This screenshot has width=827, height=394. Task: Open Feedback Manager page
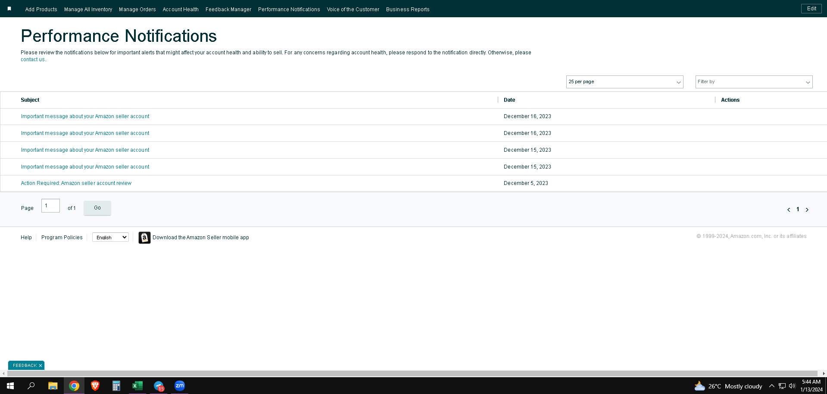[x=228, y=9]
